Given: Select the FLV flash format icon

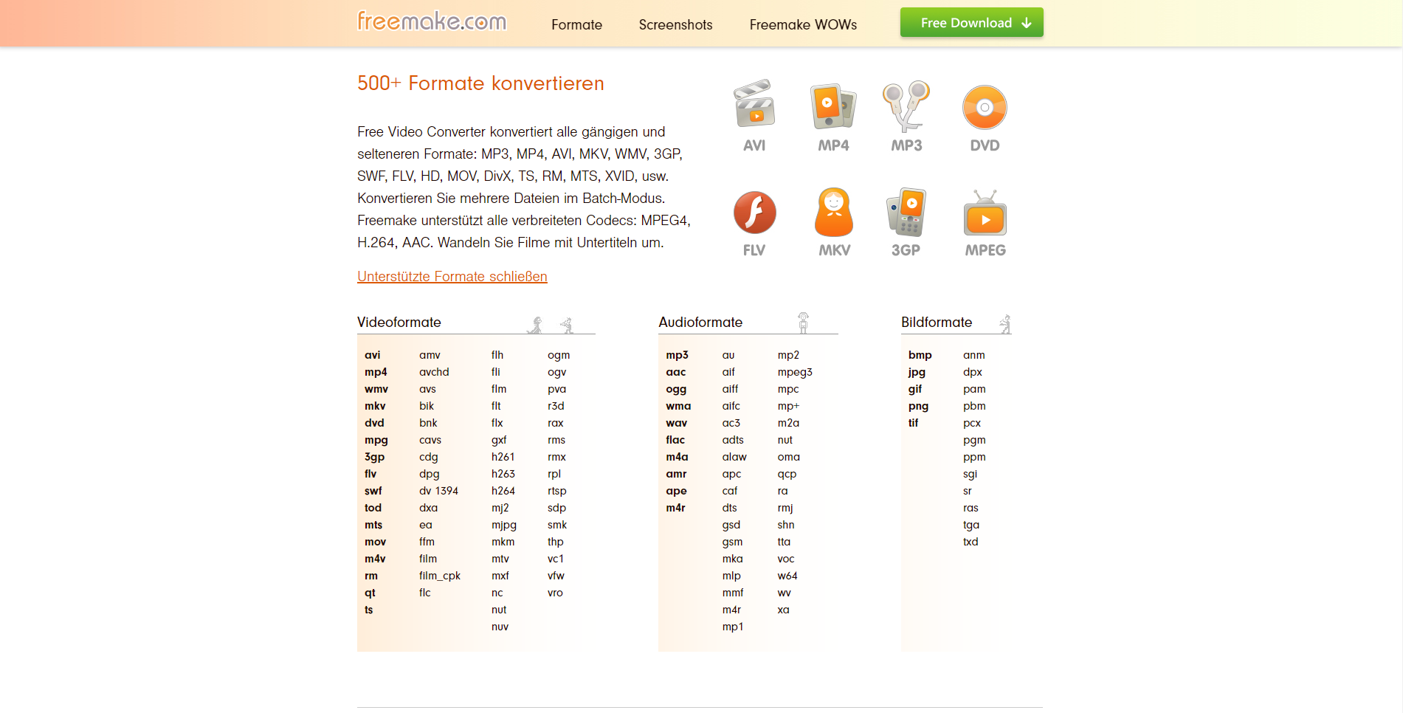Looking at the screenshot, I should tap(754, 213).
